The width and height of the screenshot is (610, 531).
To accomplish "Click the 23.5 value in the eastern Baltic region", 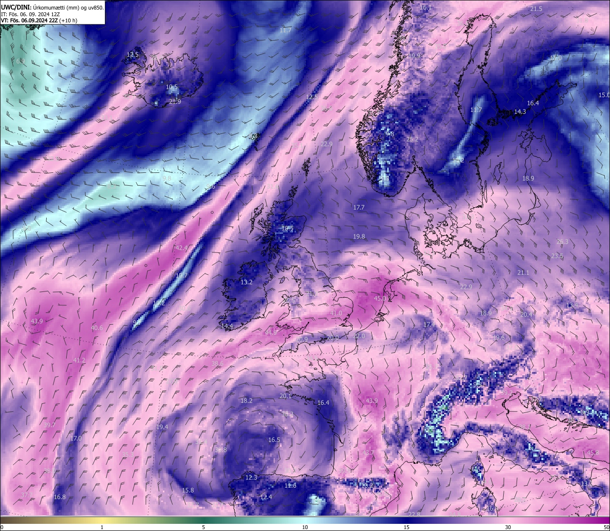I will coord(557,256).
